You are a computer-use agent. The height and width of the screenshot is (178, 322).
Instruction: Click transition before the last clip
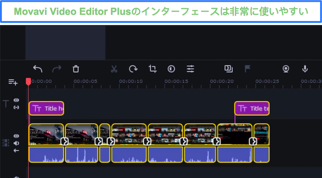[x=253, y=141]
